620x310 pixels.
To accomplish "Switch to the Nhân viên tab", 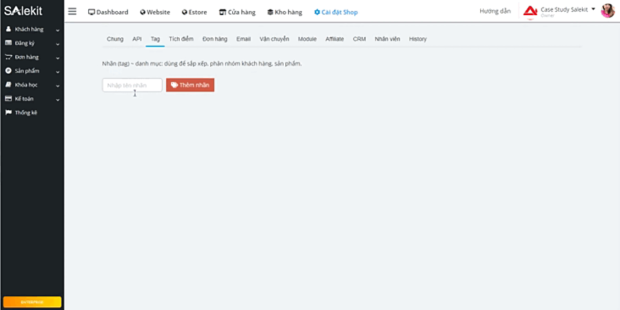I will click(x=387, y=39).
